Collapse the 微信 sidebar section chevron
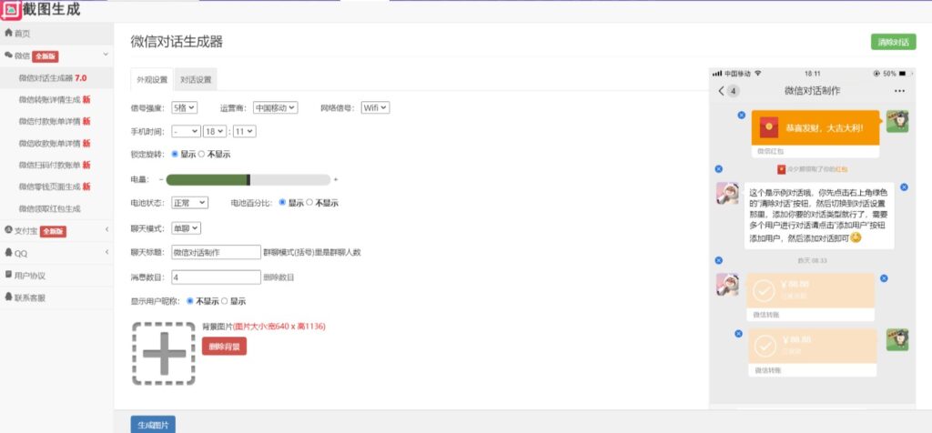The image size is (932, 433). pos(106,55)
